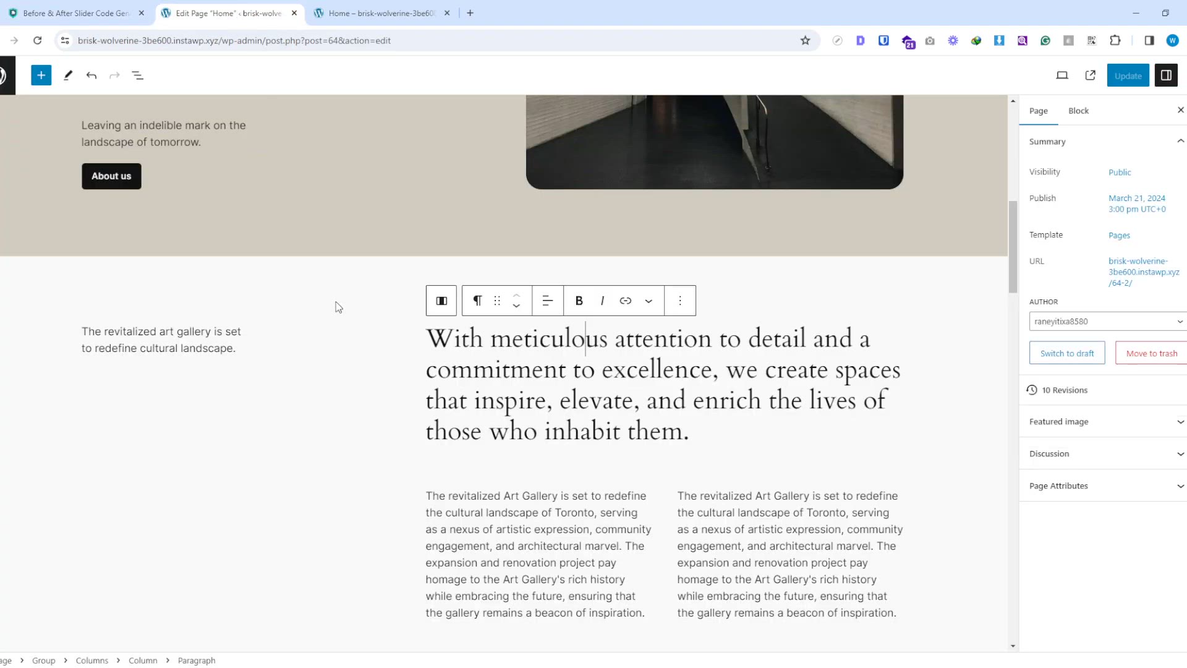The image size is (1187, 668).
Task: Bookmark this page with the star
Action: coord(805,41)
